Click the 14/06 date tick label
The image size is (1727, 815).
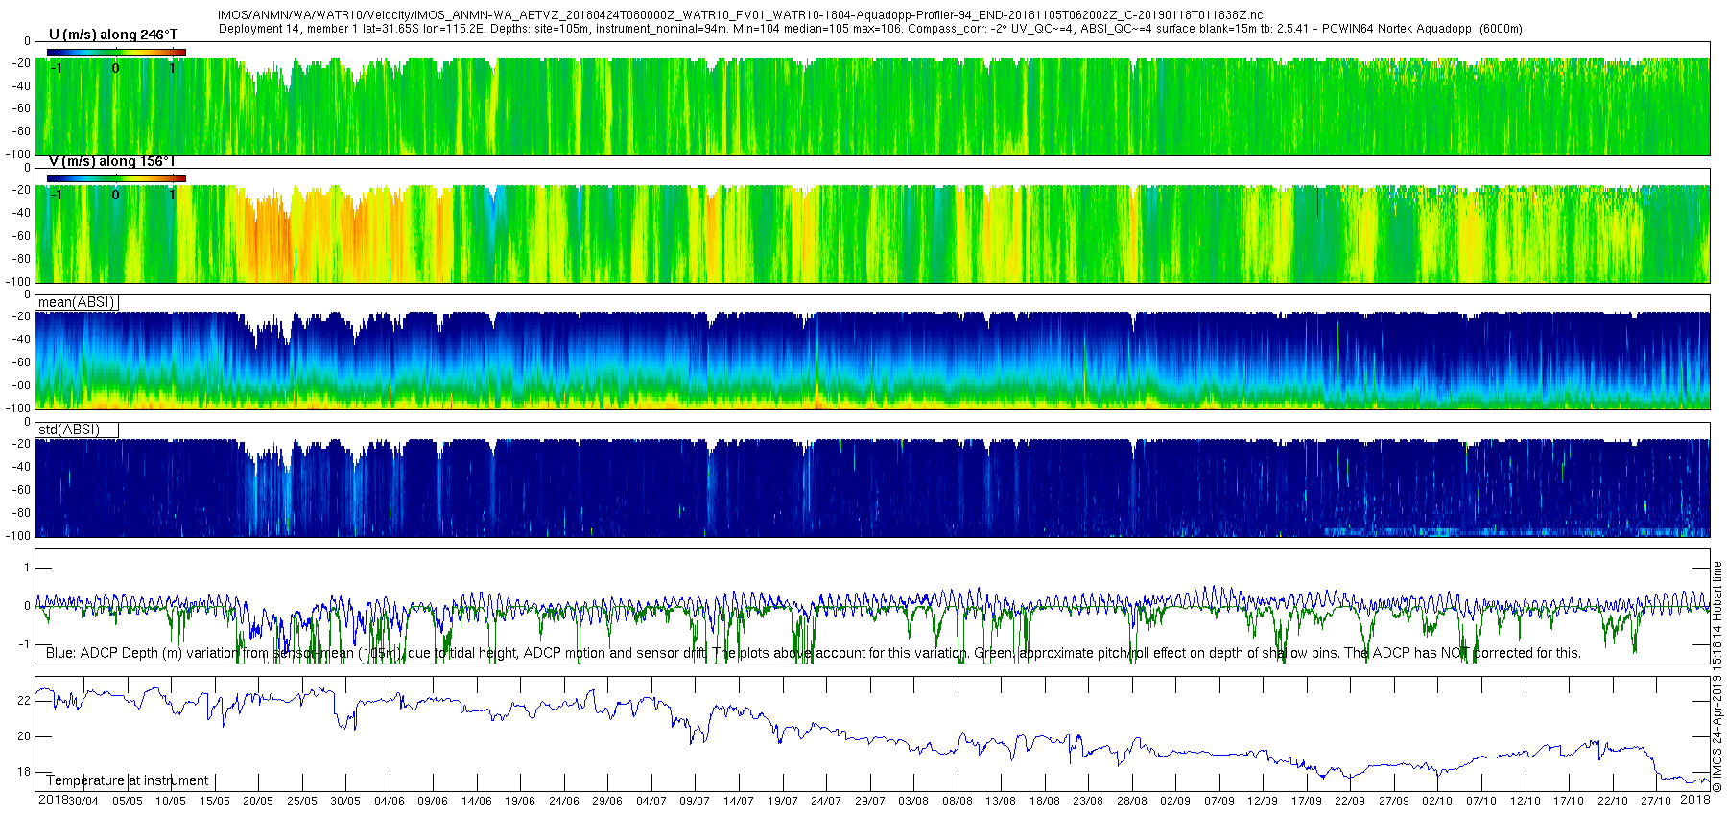tap(477, 802)
